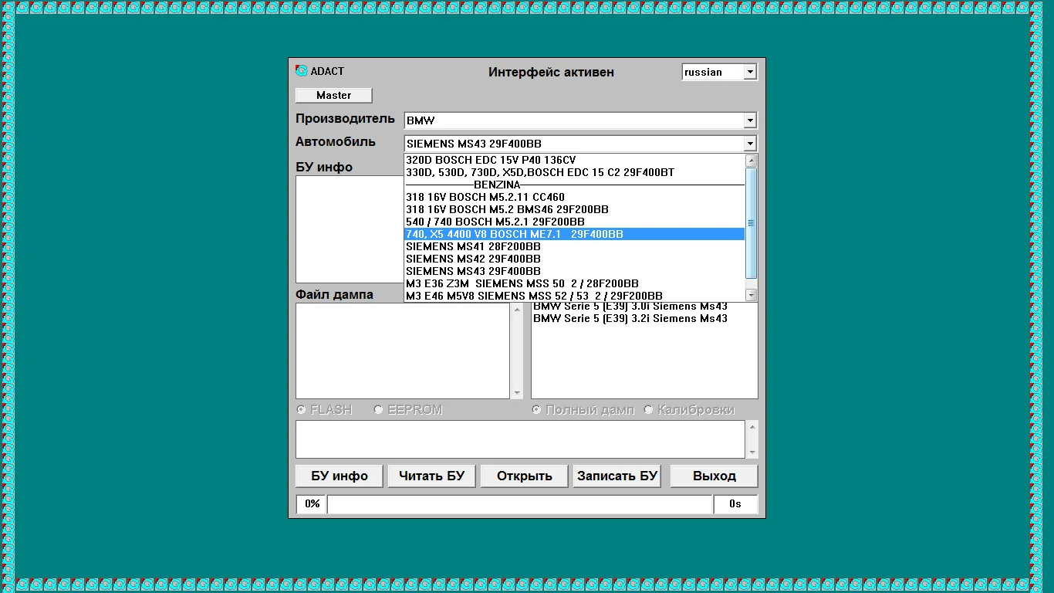The width and height of the screenshot is (1054, 593).
Task: Click the 0s elapsed time field
Action: [735, 504]
